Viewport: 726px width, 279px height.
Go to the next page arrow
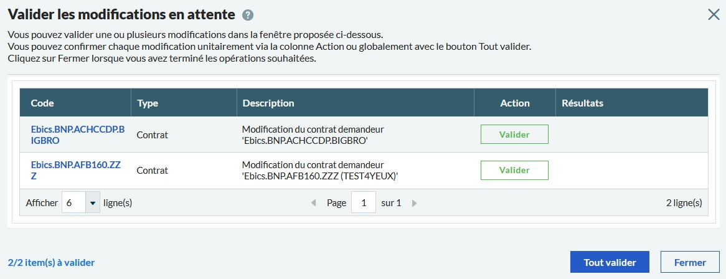click(x=415, y=203)
